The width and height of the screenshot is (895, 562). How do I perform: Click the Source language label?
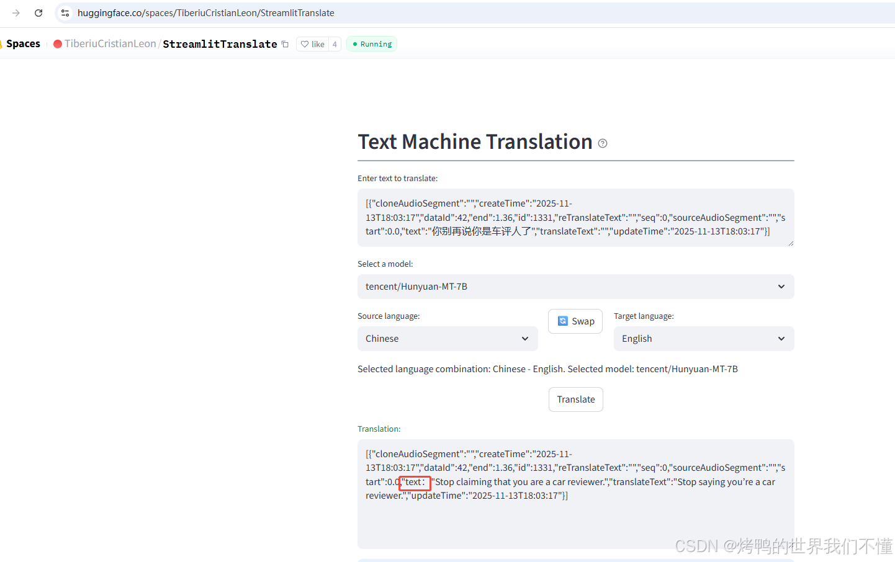pyautogui.click(x=389, y=316)
